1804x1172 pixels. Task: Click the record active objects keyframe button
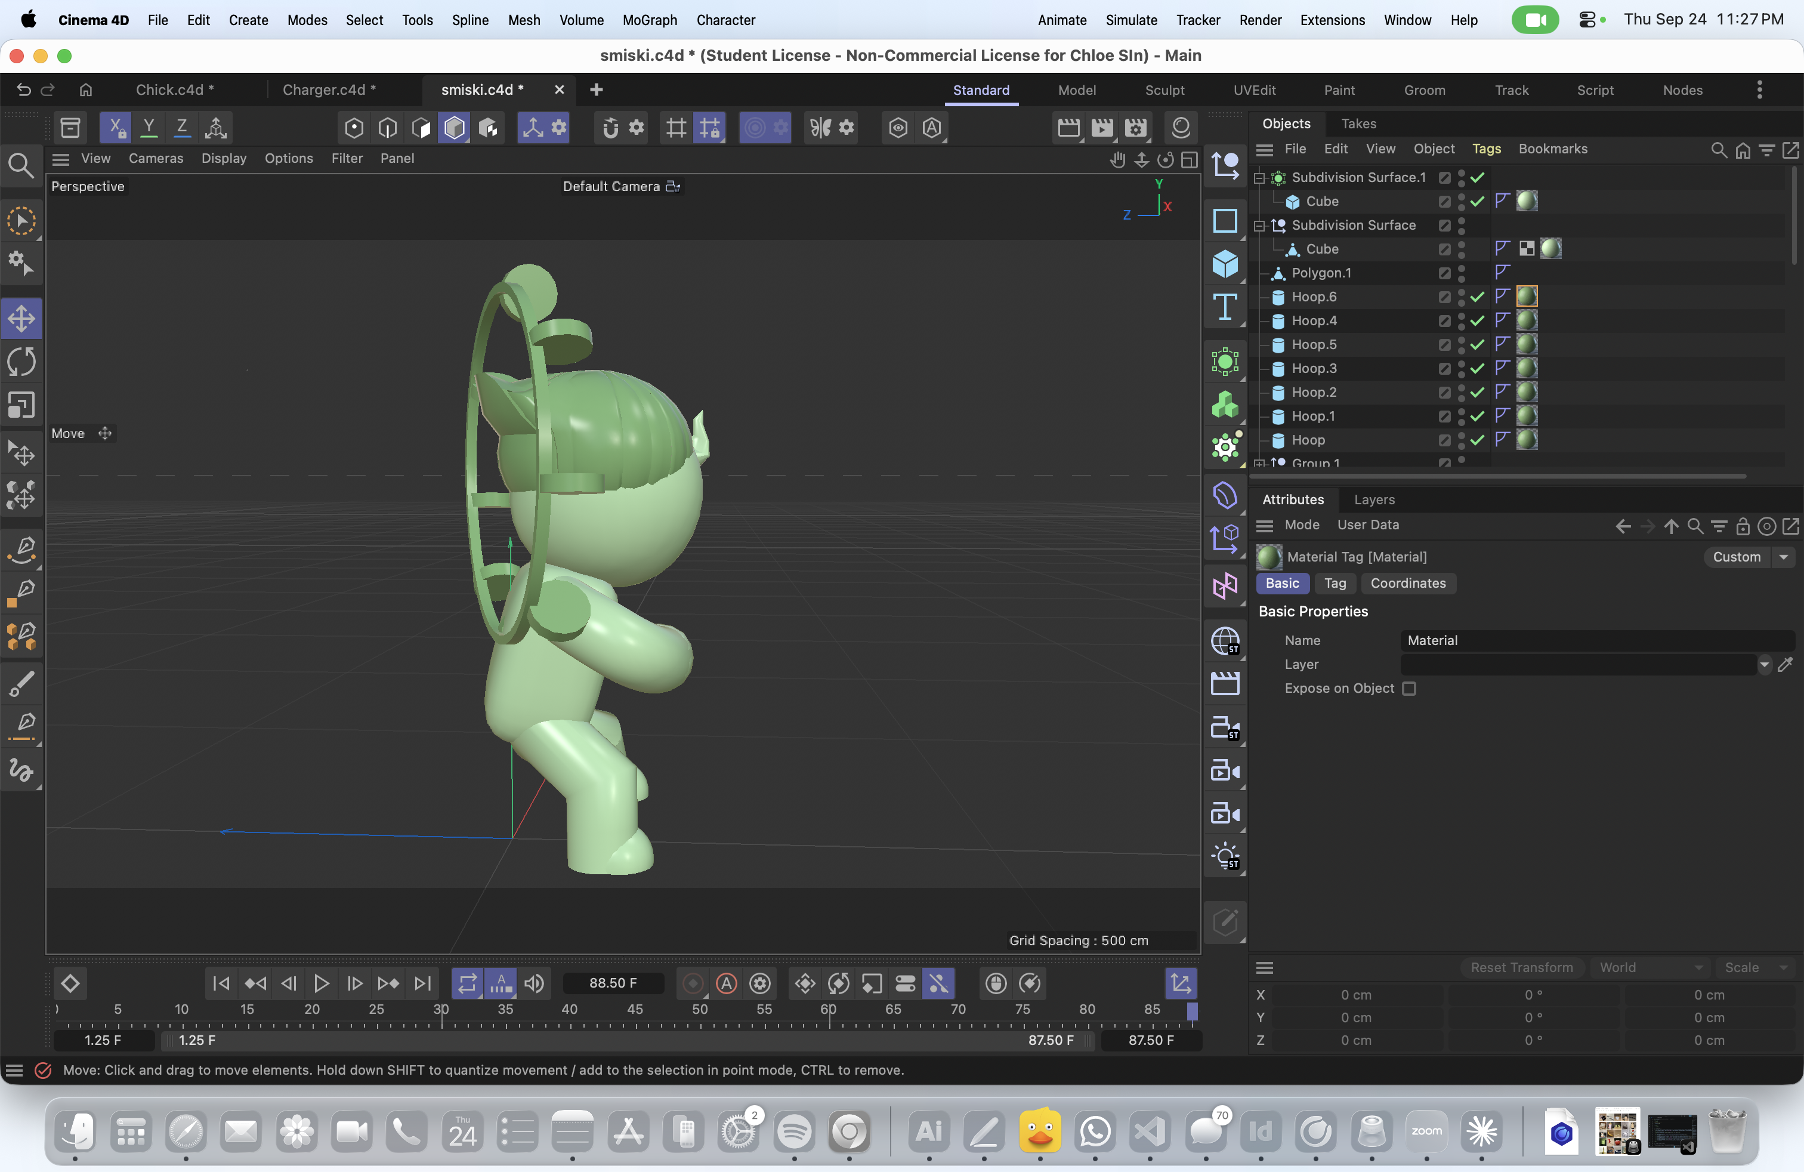click(x=693, y=983)
